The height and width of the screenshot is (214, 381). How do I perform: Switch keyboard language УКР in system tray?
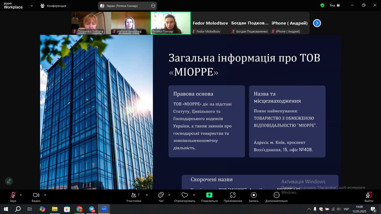(x=346, y=209)
